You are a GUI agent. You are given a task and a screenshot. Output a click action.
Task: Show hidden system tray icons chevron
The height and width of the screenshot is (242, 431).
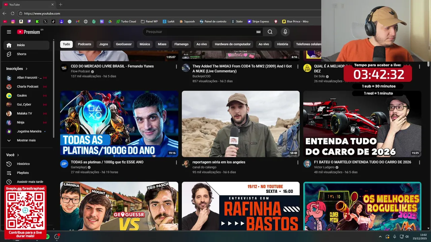(380, 237)
